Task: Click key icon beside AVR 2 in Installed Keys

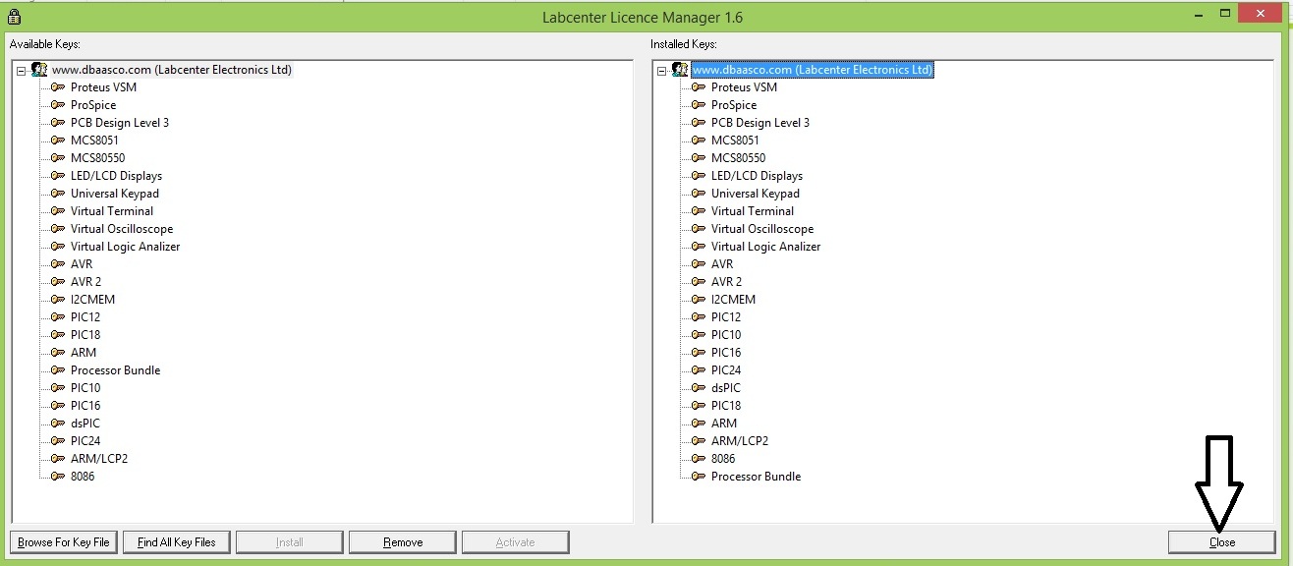Action: click(699, 282)
